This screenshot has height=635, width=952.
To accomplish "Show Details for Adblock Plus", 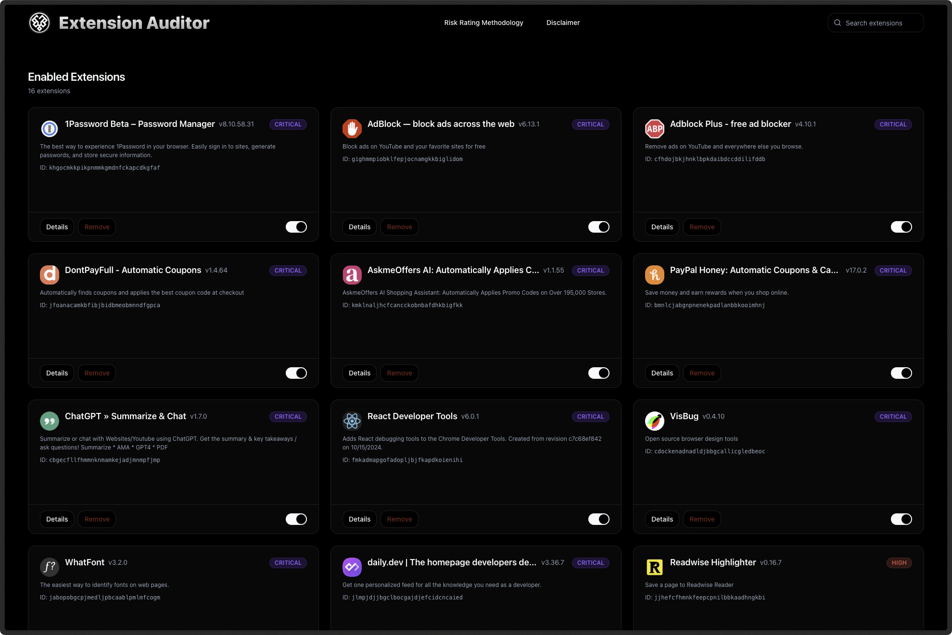I will [x=662, y=227].
